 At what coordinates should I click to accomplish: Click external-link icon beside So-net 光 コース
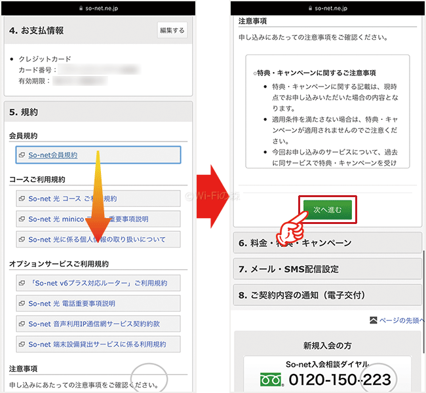[22, 199]
